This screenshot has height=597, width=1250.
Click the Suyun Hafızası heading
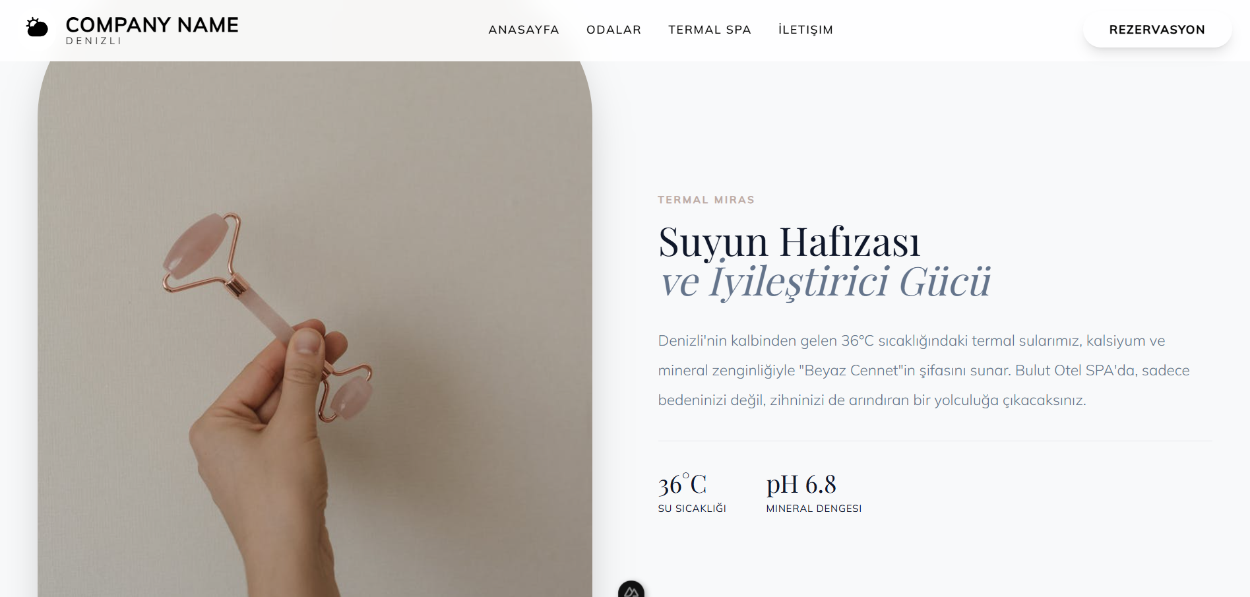coord(789,241)
